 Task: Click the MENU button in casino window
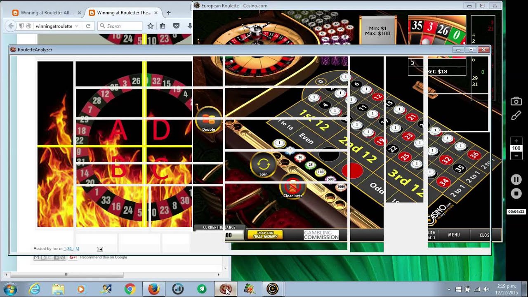coord(454,235)
